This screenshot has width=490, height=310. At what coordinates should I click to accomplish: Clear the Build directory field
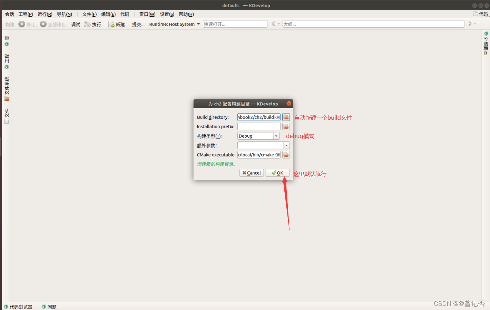(278, 117)
